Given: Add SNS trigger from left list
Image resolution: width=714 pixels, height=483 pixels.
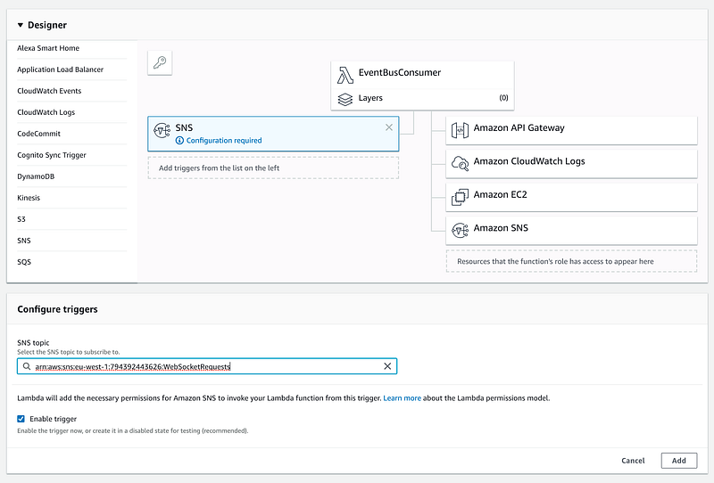Looking at the screenshot, I should tap(24, 241).
